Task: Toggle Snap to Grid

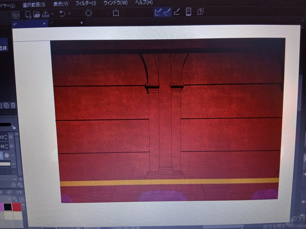Action: tap(177, 12)
